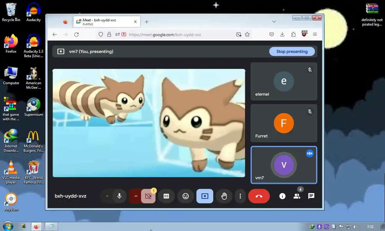
Task: Click the taskbar clock showing 7:32
Action: pos(370,227)
